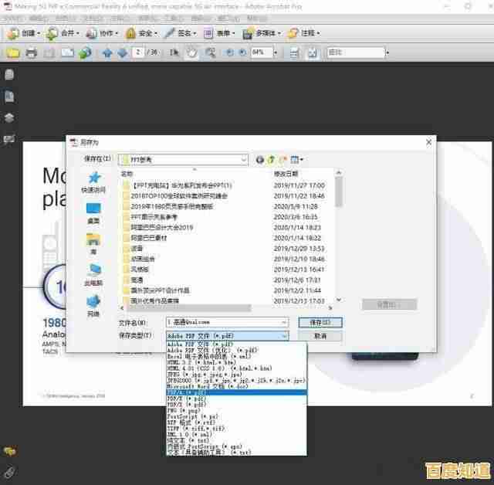Select the Hand tool in toolbar
494x485 pixels.
[x=191, y=53]
